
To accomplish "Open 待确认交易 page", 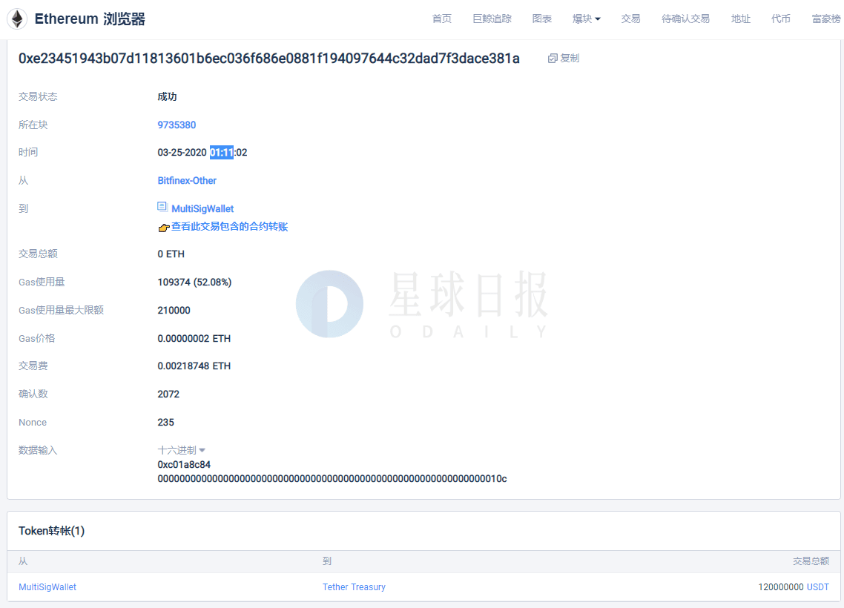I will click(685, 19).
